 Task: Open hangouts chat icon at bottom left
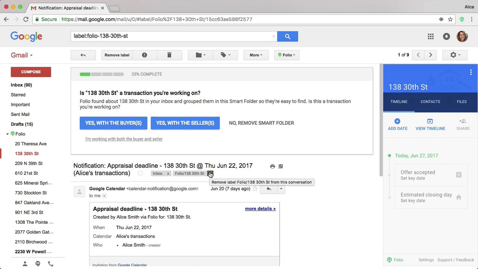click(x=38, y=264)
